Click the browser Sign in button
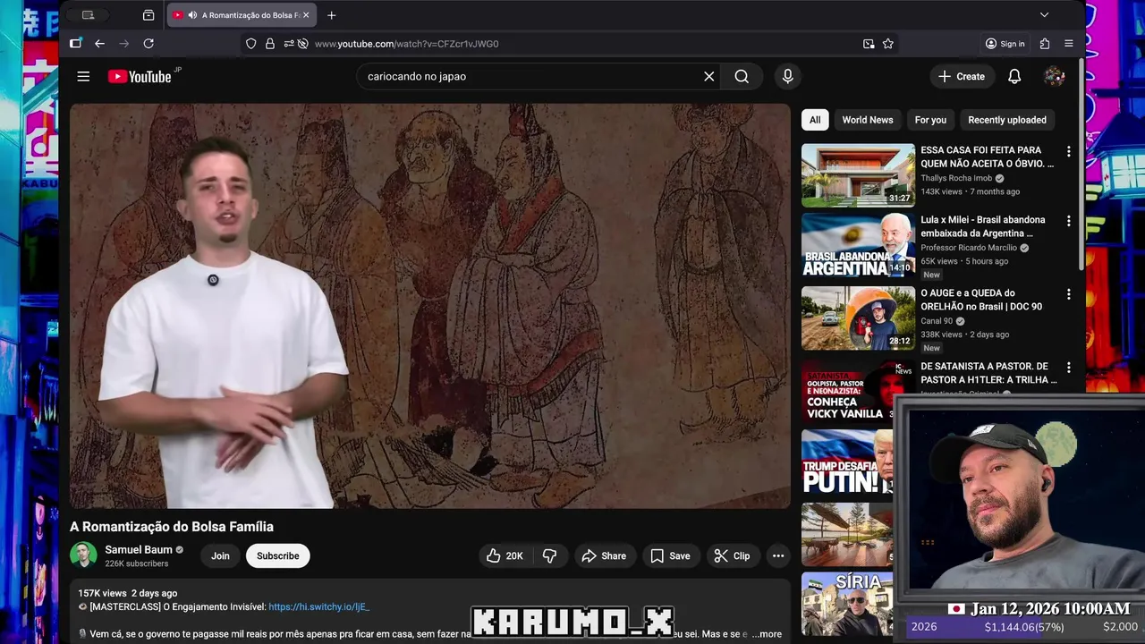1145x644 pixels. coord(1005,44)
